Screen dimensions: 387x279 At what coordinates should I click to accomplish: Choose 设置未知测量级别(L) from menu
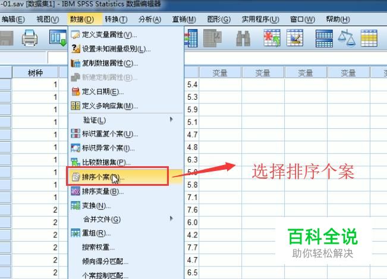(126, 49)
